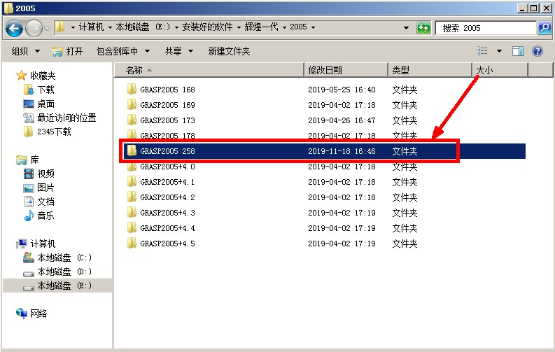
Task: Expand the 包含到库中 dropdown
Action: tap(126, 51)
